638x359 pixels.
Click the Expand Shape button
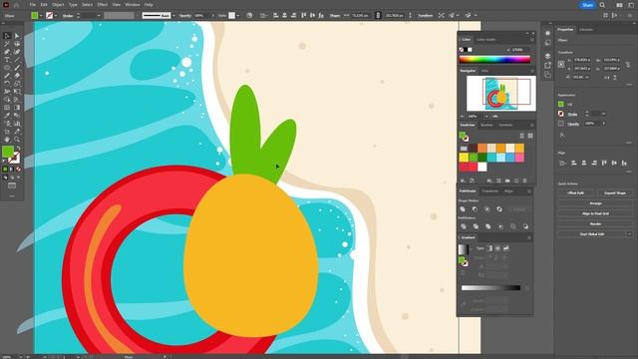click(615, 192)
